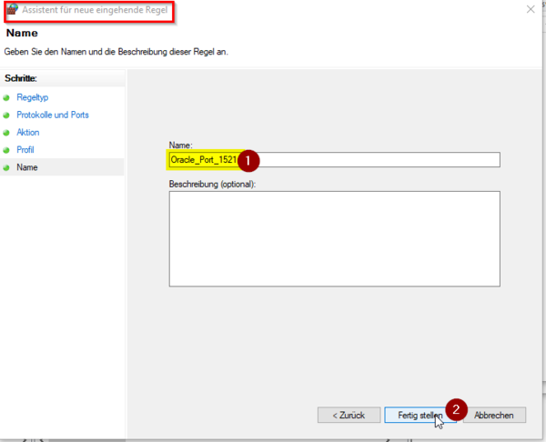Click the green bullet beside Regeltyp
The height and width of the screenshot is (442, 546).
point(6,98)
